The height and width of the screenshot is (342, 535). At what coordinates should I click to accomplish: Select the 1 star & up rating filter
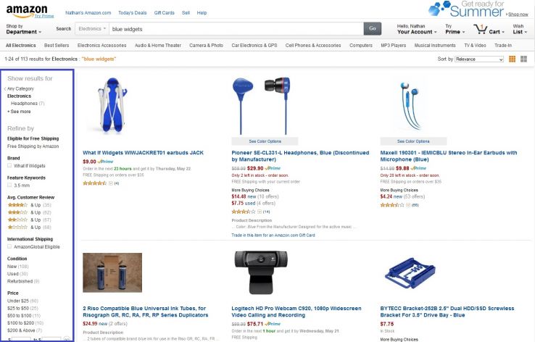click(29, 227)
